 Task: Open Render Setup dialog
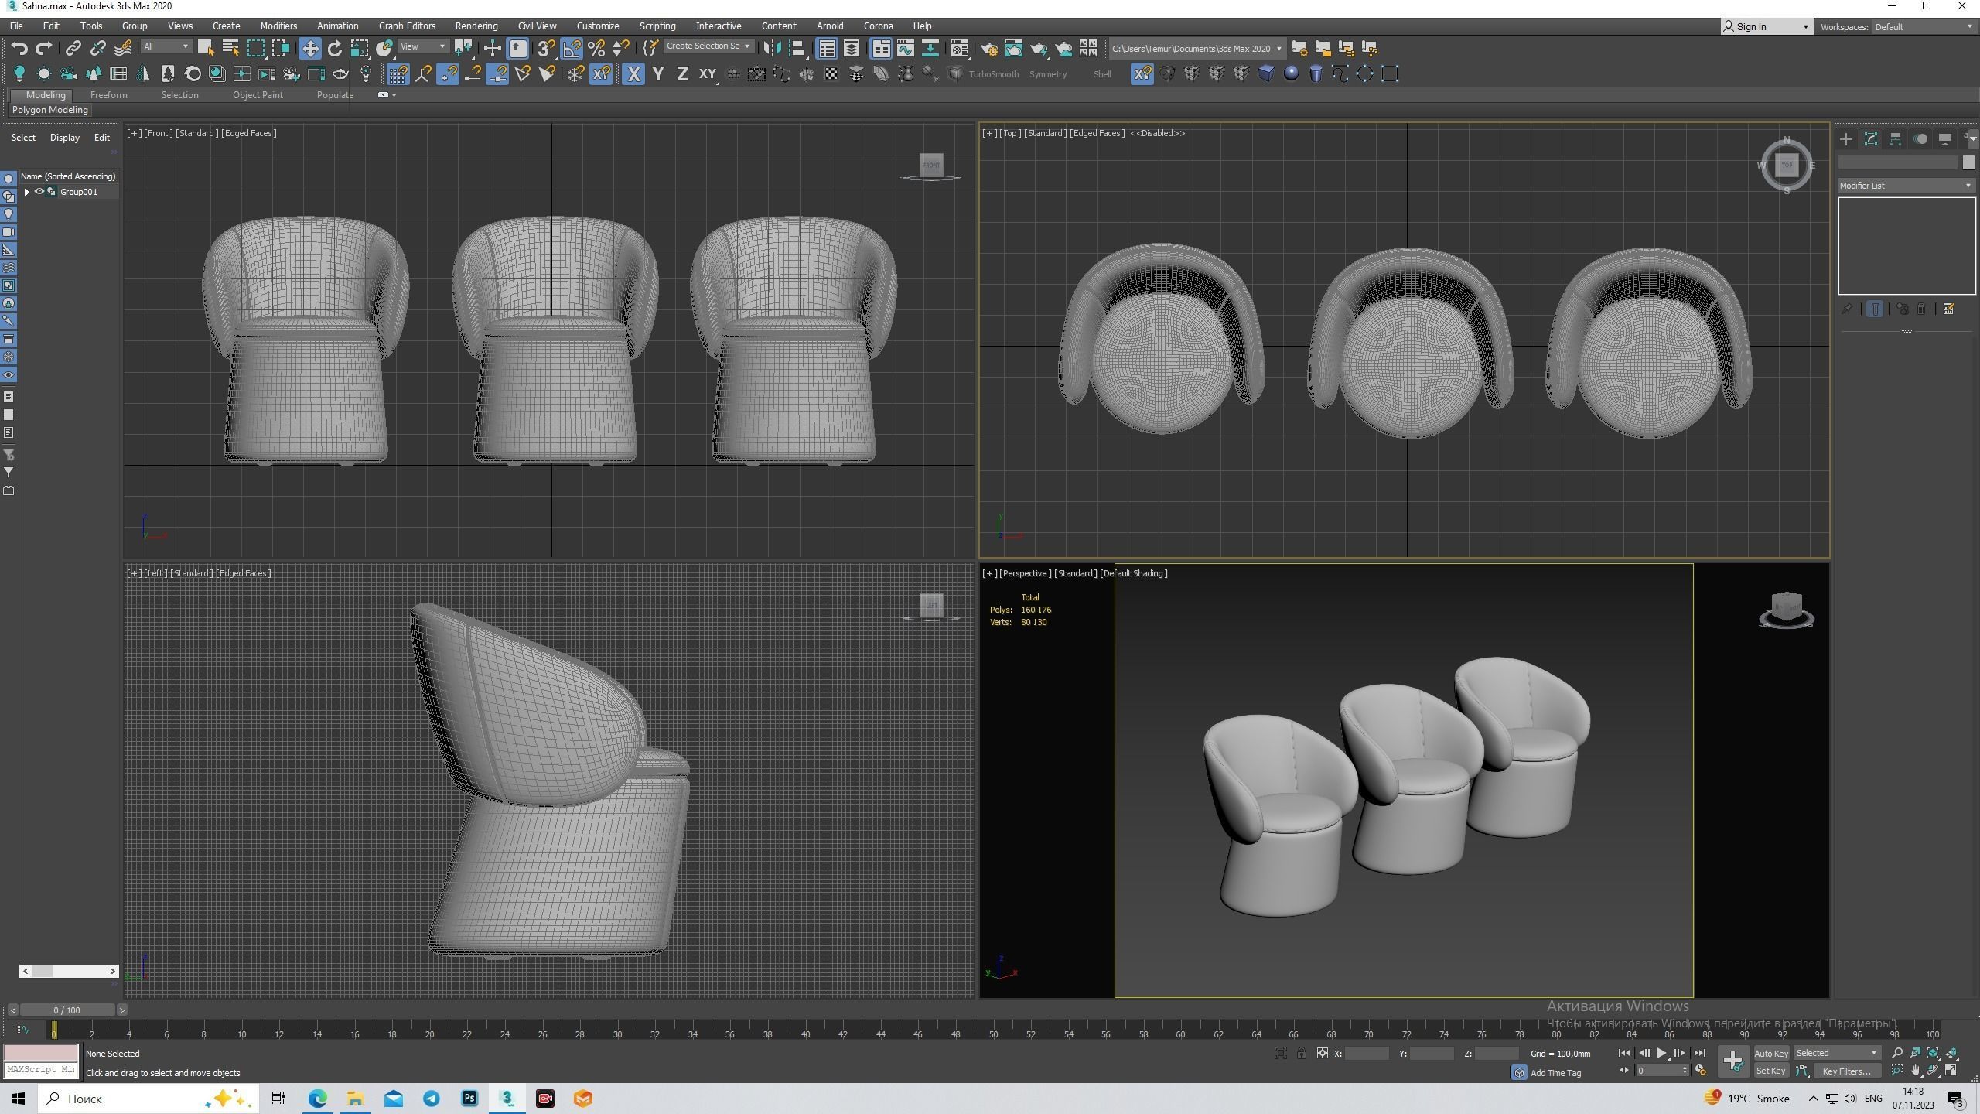coord(989,48)
